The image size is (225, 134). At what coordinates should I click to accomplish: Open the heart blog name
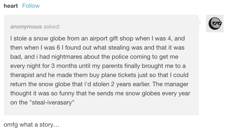11,6
